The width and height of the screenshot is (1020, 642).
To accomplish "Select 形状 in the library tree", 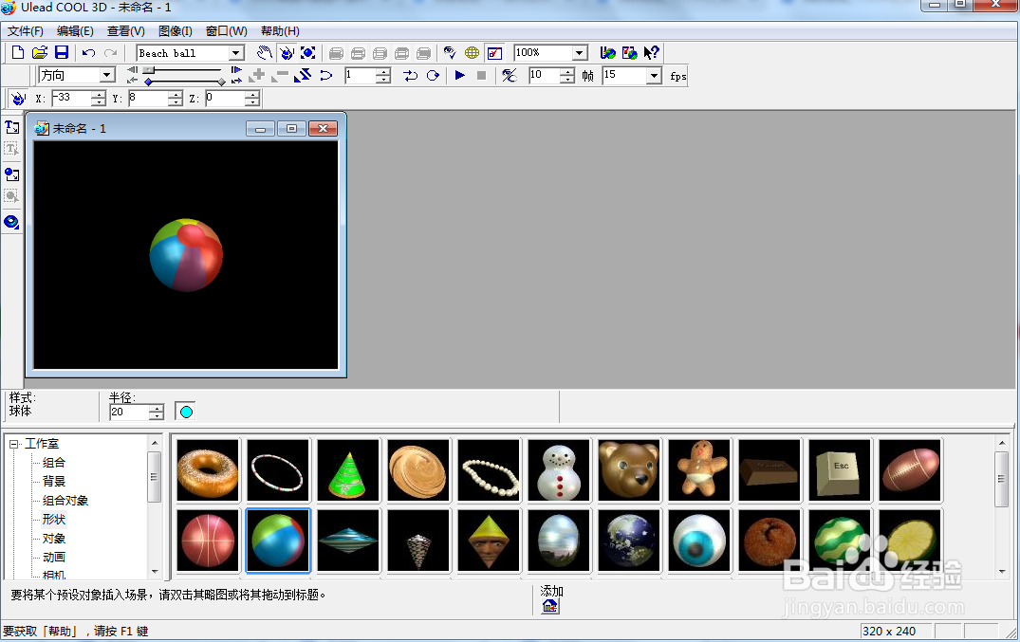I will click(54, 519).
